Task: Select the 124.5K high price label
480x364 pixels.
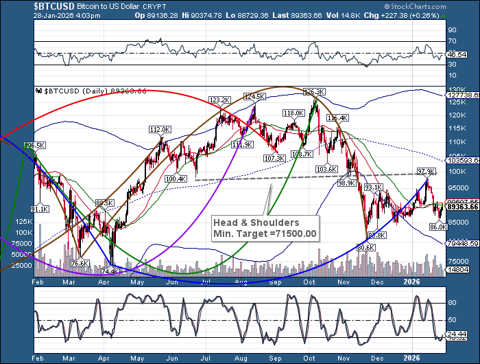Action: [x=254, y=97]
